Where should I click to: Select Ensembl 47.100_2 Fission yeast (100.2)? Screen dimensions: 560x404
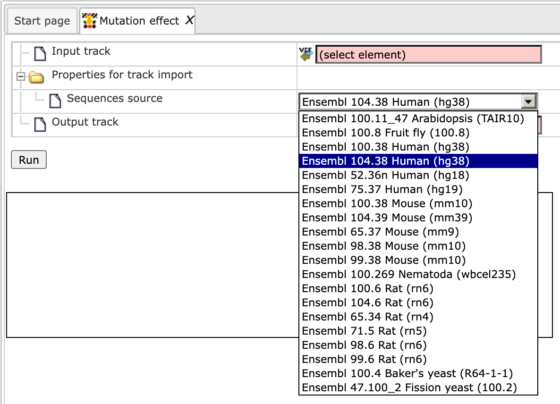pyautogui.click(x=418, y=387)
